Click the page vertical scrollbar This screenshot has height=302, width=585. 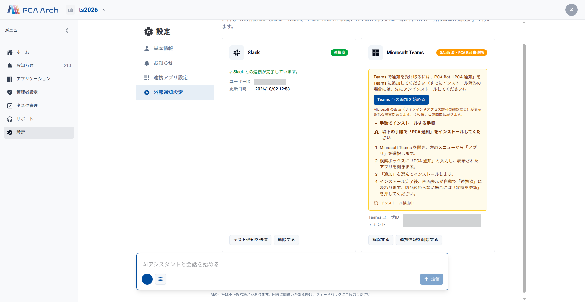pos(524,168)
